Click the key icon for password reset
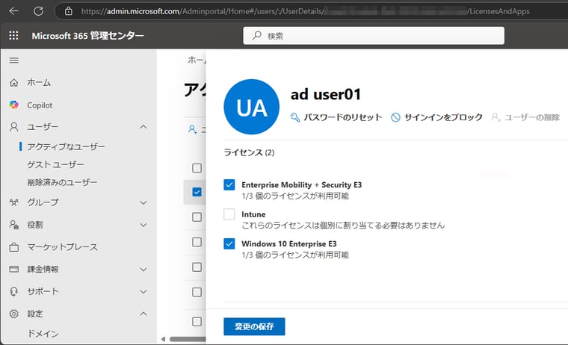 tap(295, 117)
